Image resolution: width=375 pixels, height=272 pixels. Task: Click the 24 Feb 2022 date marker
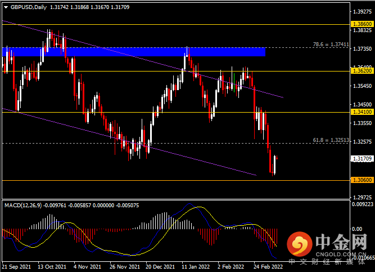pyautogui.click(x=268, y=266)
